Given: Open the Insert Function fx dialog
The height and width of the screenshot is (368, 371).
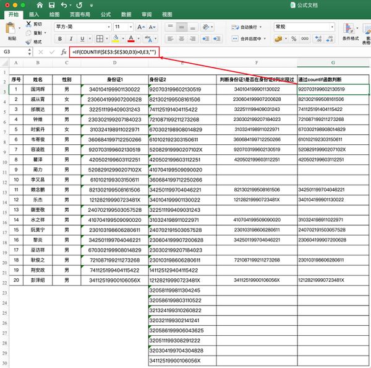Looking at the screenshot, I should [64, 52].
